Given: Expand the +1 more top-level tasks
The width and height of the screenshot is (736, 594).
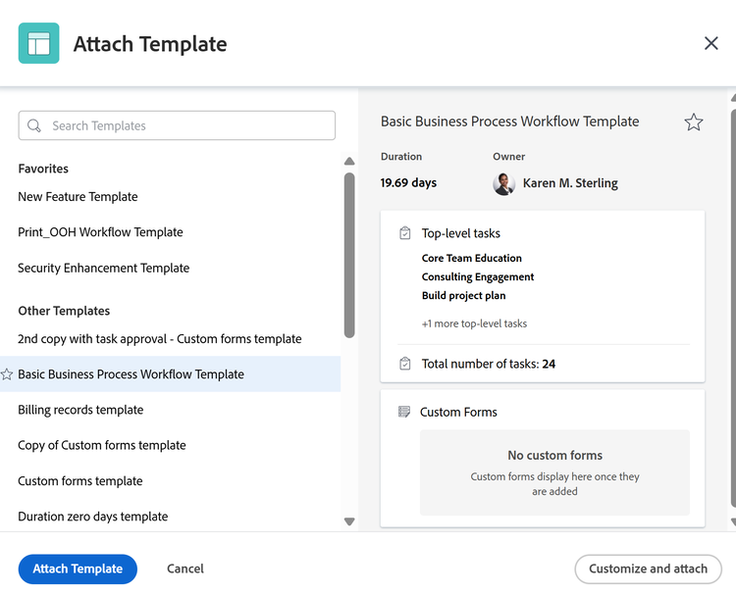Looking at the screenshot, I should [474, 323].
